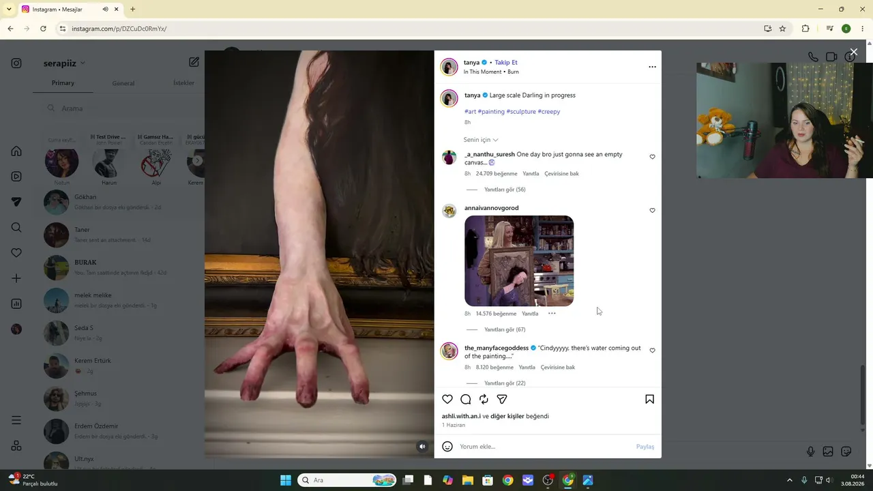This screenshot has height=491, width=873.
Task: Follow tanya with 'Takip Et'
Action: click(506, 63)
